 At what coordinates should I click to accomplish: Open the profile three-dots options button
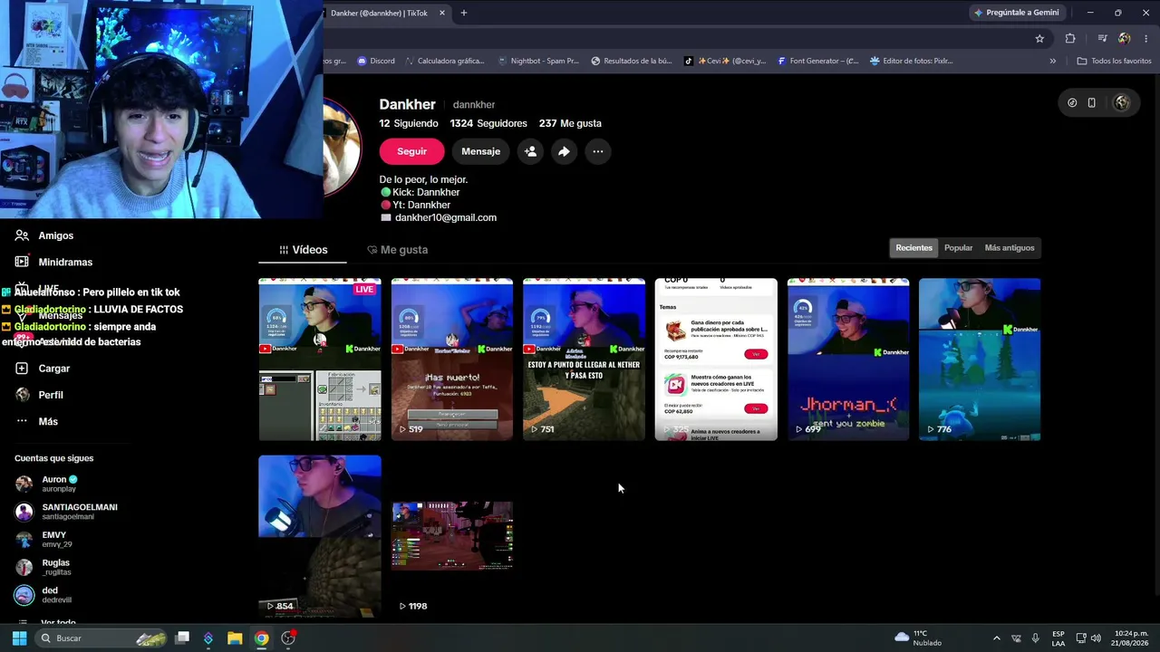pos(597,151)
